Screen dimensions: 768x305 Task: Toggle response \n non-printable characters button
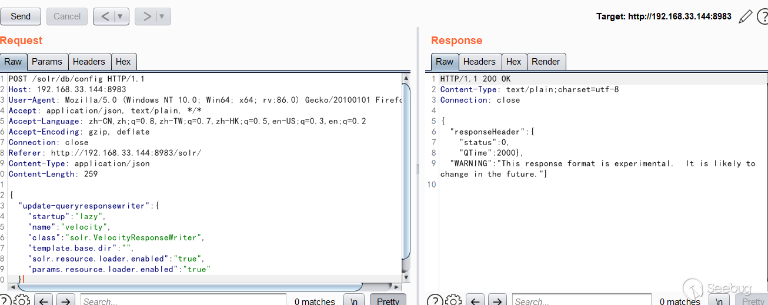pyautogui.click(x=719, y=301)
